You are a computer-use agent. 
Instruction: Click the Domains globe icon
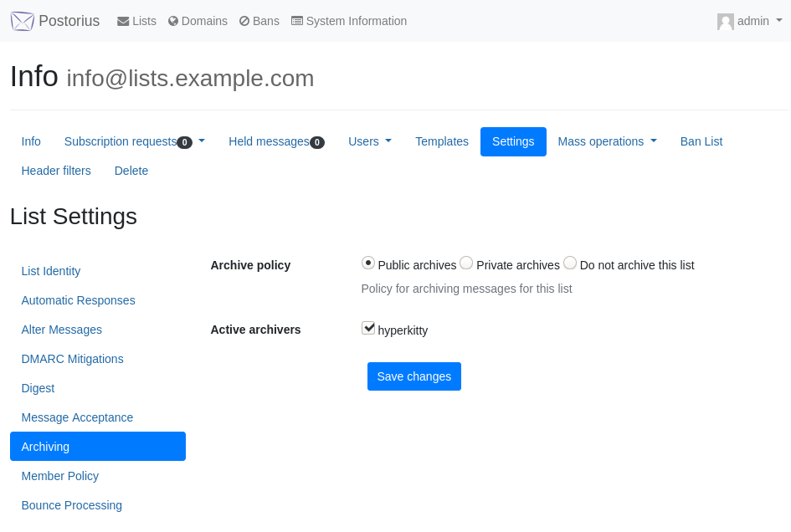[173, 21]
